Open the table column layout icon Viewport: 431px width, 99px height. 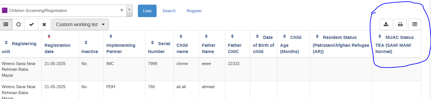coord(415,24)
